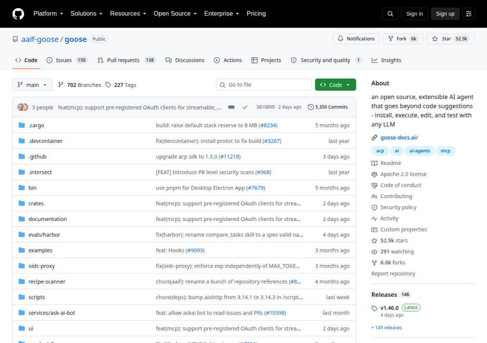The image size is (487, 343).
Task: Click the Code of conduct heart icon
Action: pyautogui.click(x=374, y=185)
